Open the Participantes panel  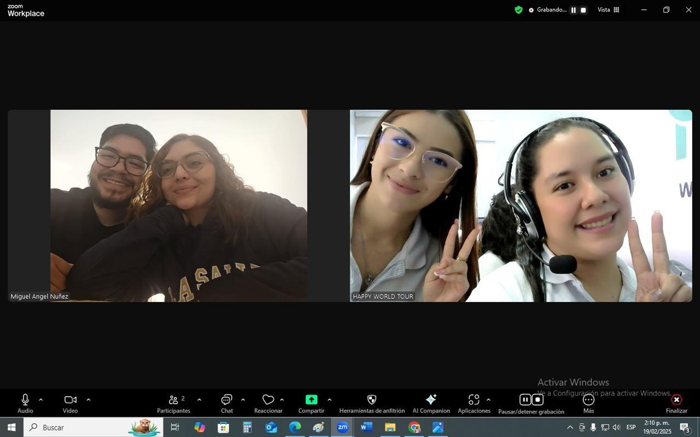pos(174,404)
